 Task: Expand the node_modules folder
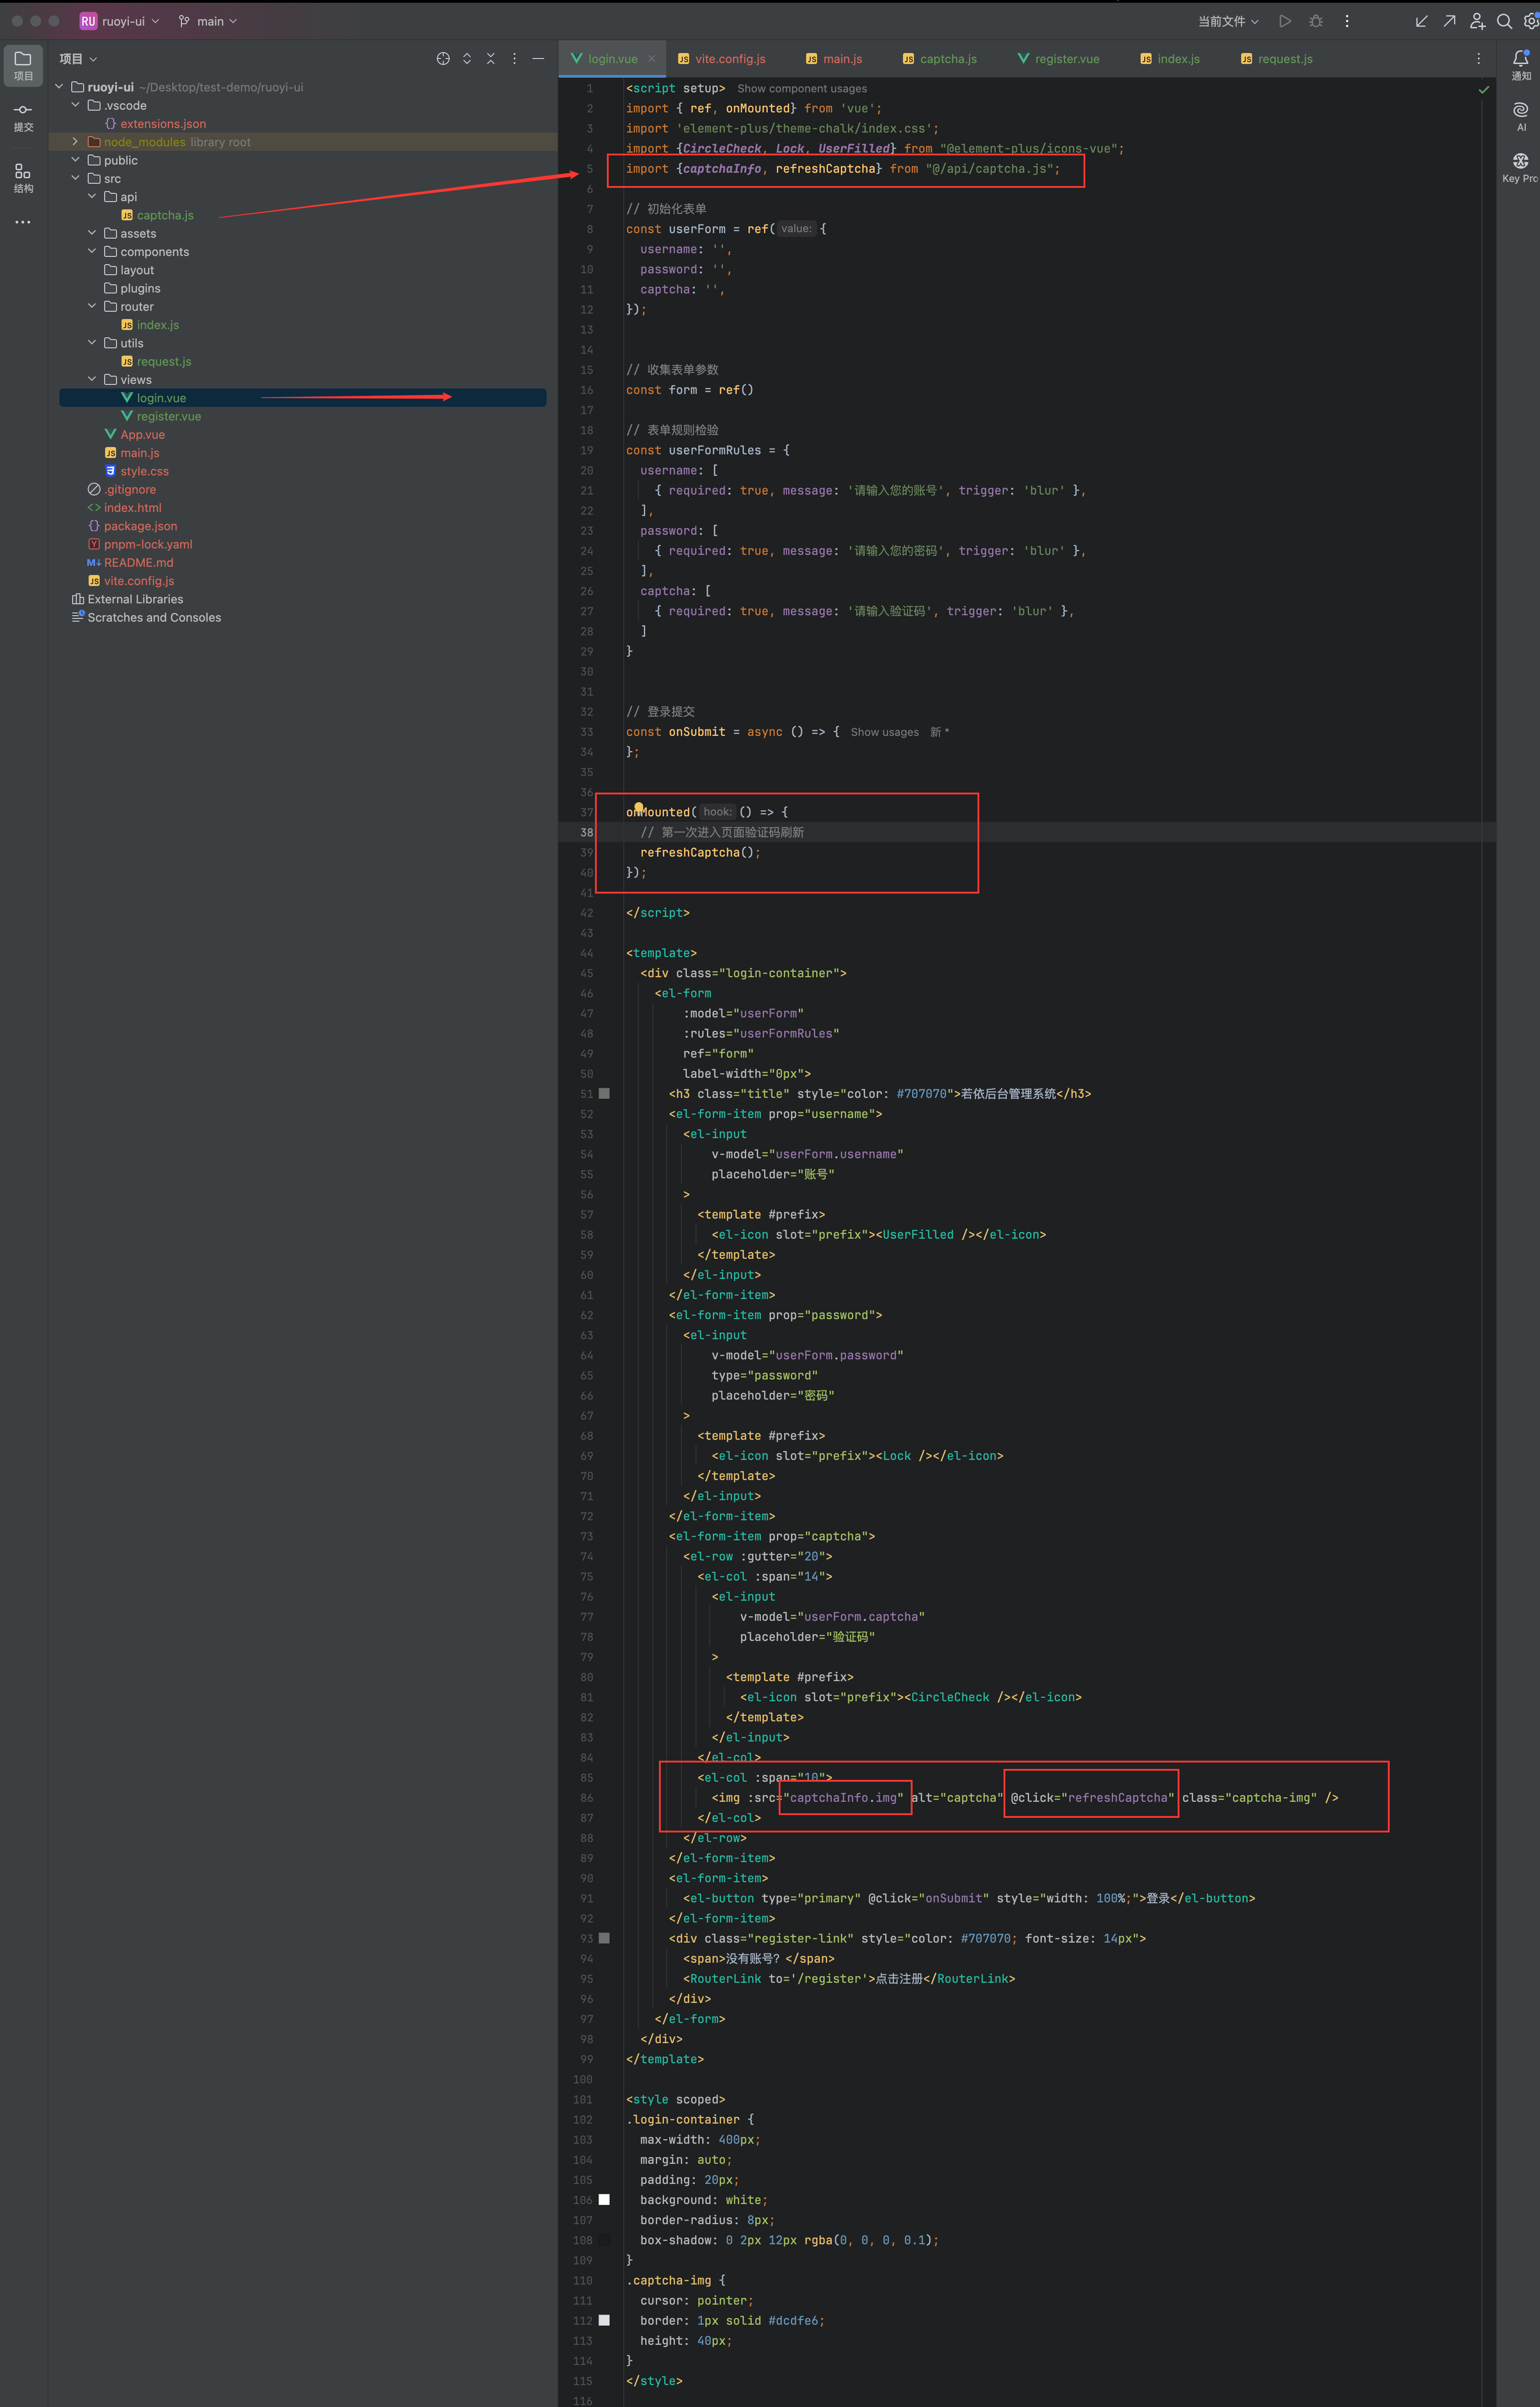[75, 142]
